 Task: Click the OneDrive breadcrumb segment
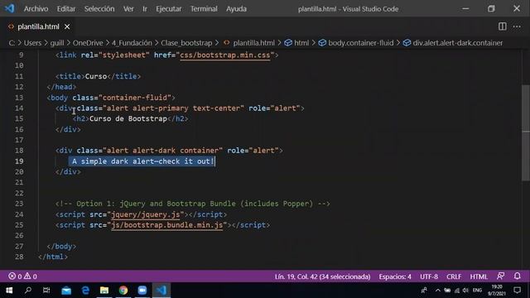(88, 43)
